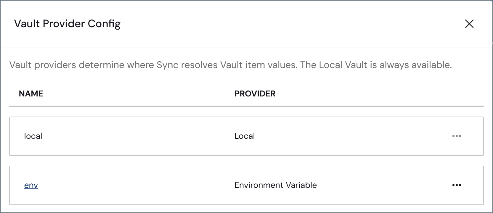Open the env provider link
493x213 pixels.
[x=31, y=185]
